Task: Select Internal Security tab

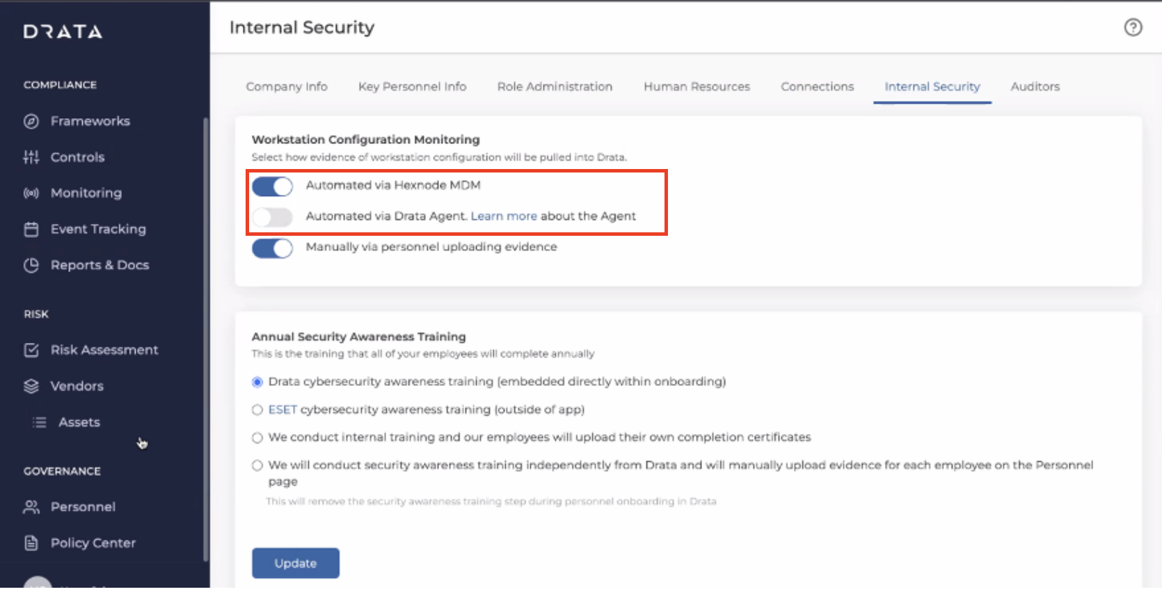Action: pos(932,86)
